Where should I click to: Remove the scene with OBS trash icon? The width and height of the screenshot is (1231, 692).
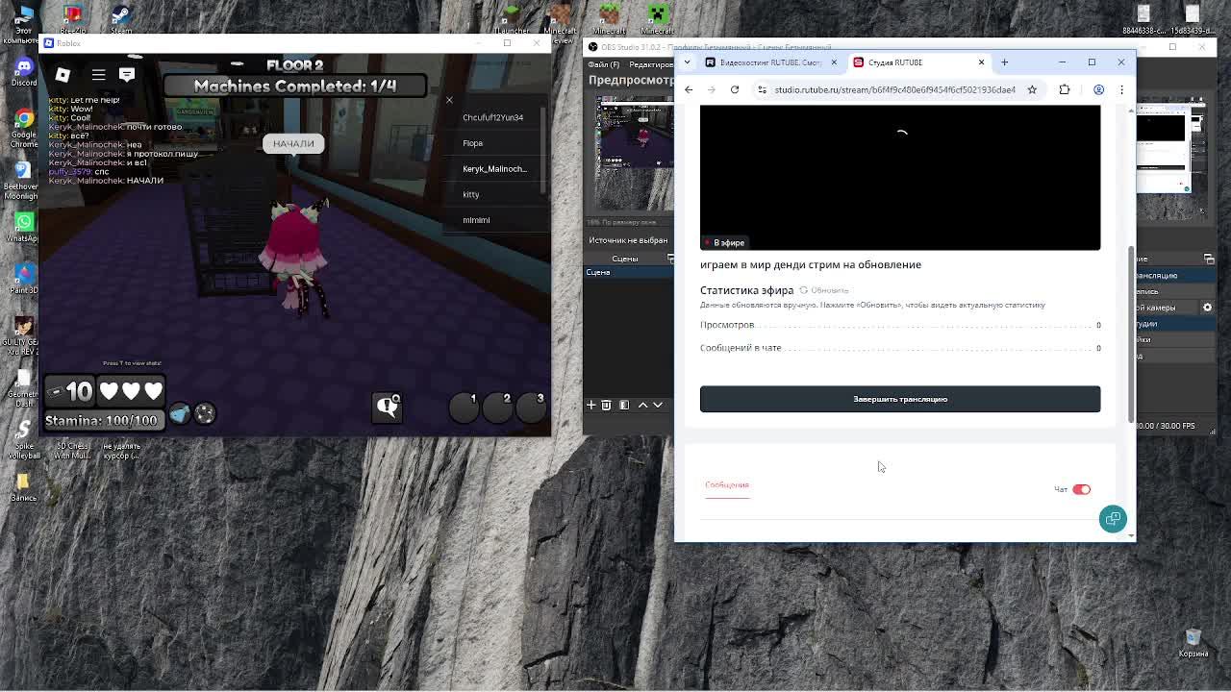click(606, 406)
